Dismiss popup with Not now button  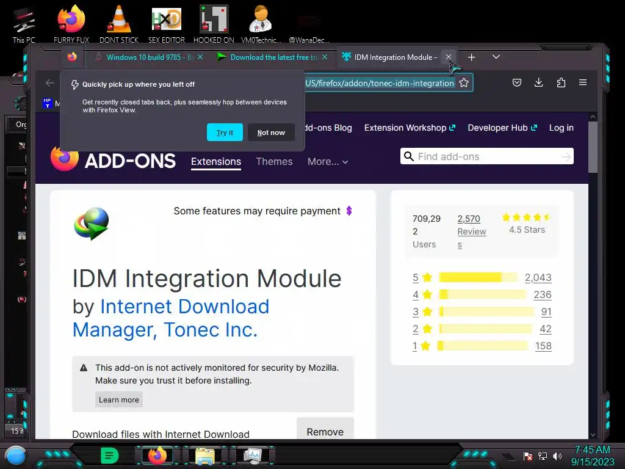point(271,133)
